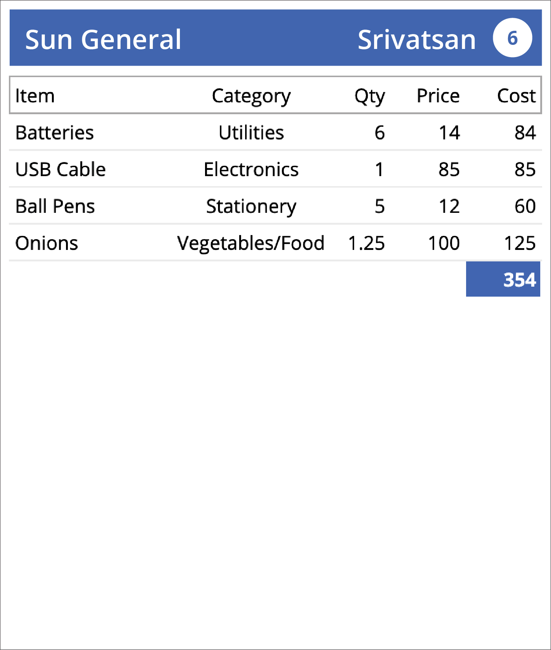Click the Vegetables/Food category cell
This screenshot has height=650, width=551.
(x=251, y=244)
